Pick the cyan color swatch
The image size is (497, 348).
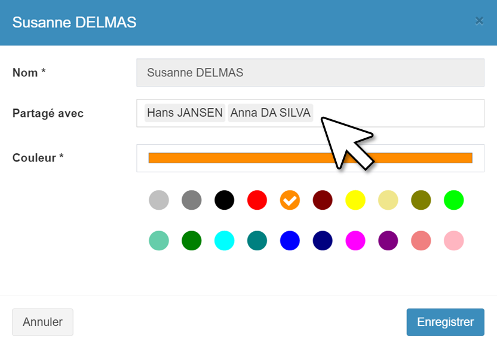[225, 241]
